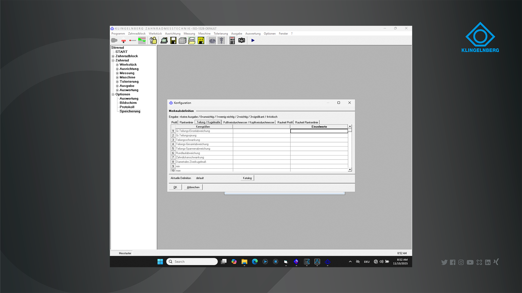The image size is (522, 293).
Task: Click the red EXIT toolbar icon
Action: click(x=123, y=40)
